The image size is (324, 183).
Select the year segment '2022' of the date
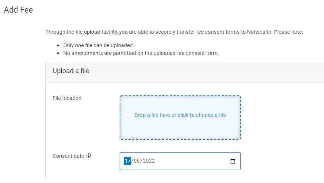click(x=149, y=161)
